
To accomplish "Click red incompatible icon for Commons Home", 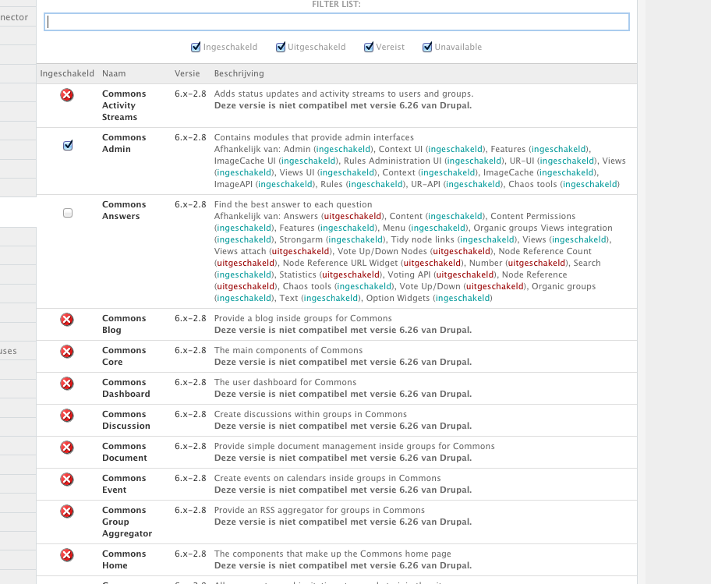I will (67, 555).
